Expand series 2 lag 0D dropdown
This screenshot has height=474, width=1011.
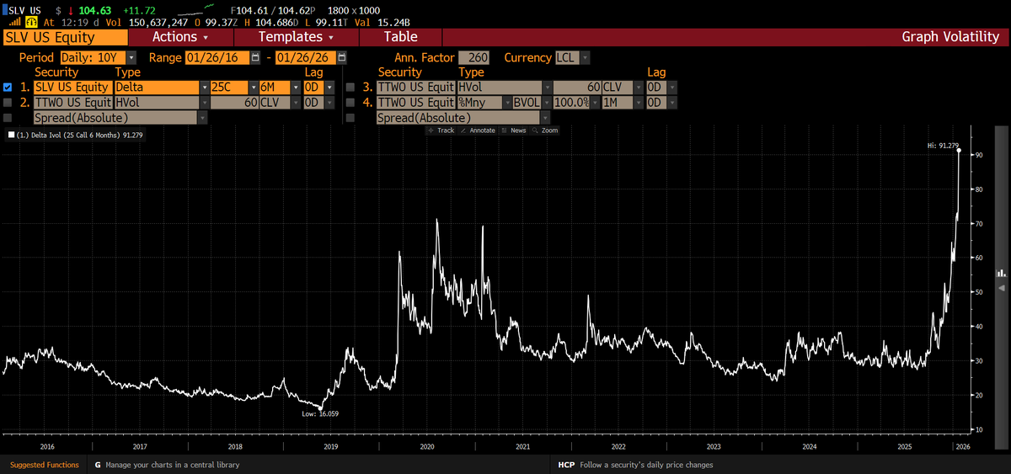point(329,102)
